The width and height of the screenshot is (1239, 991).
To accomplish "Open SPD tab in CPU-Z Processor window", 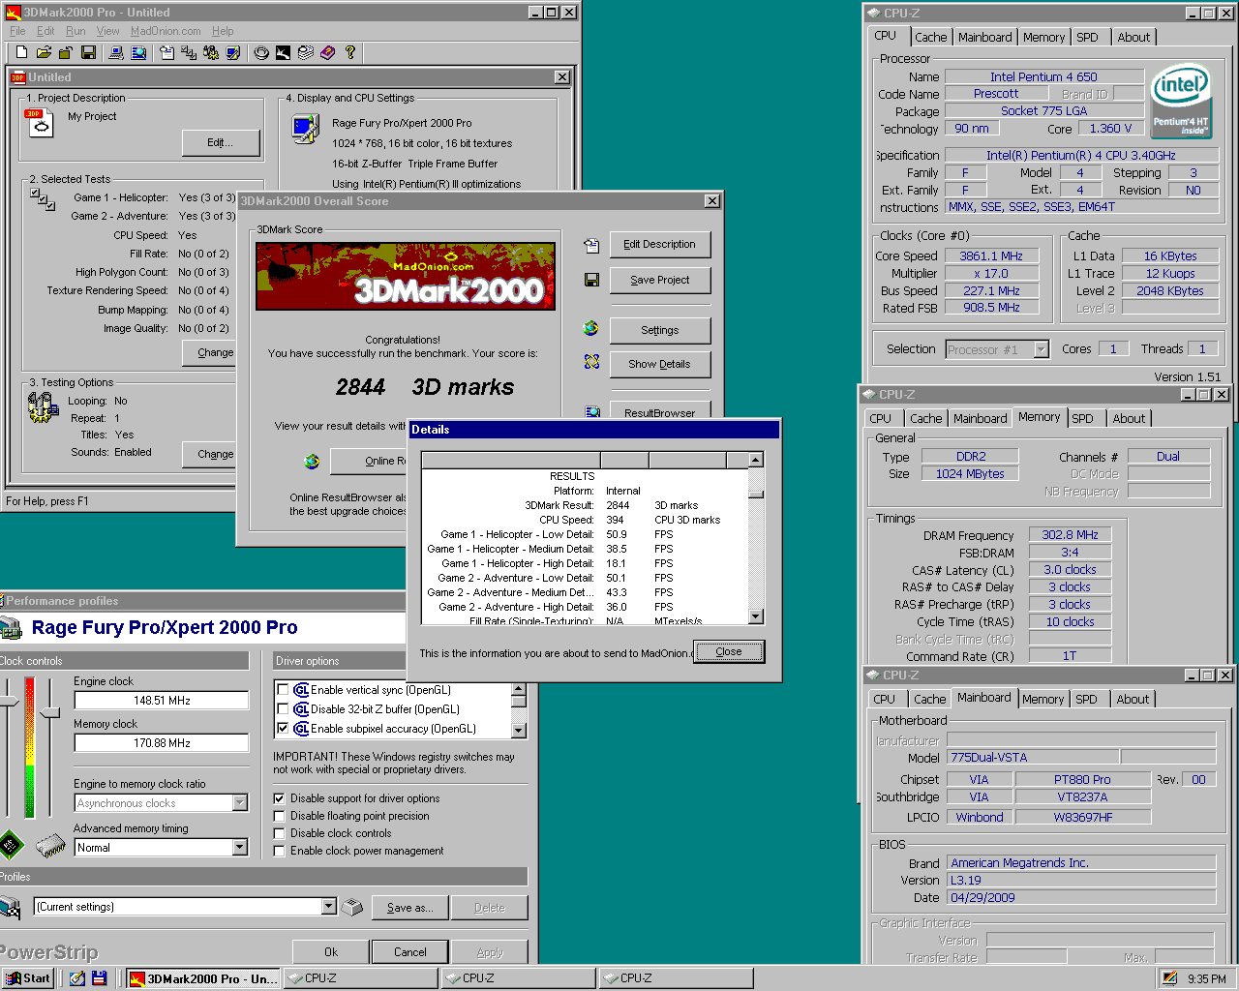I will [x=1088, y=37].
